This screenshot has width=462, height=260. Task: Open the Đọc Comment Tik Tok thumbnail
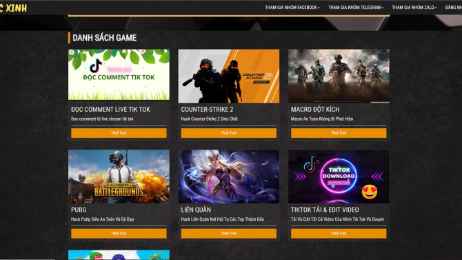point(119,74)
